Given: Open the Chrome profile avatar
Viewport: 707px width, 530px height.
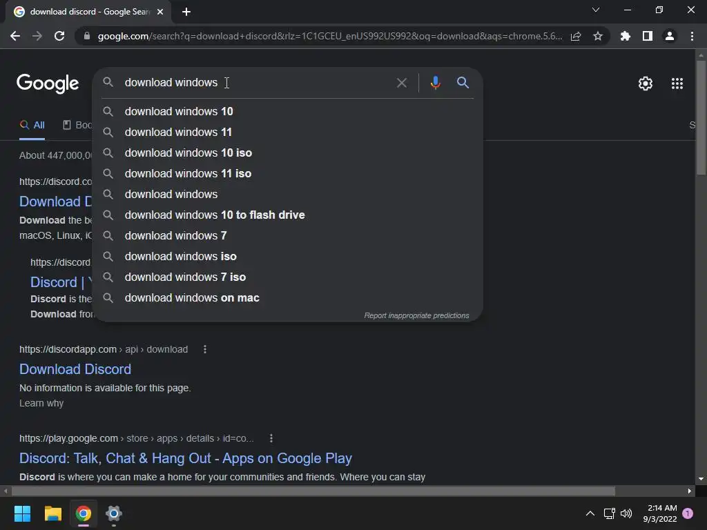Looking at the screenshot, I should (x=670, y=36).
